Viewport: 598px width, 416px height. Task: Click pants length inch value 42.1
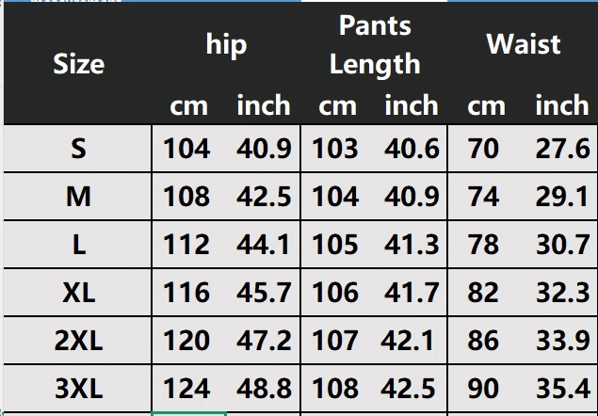412,341
